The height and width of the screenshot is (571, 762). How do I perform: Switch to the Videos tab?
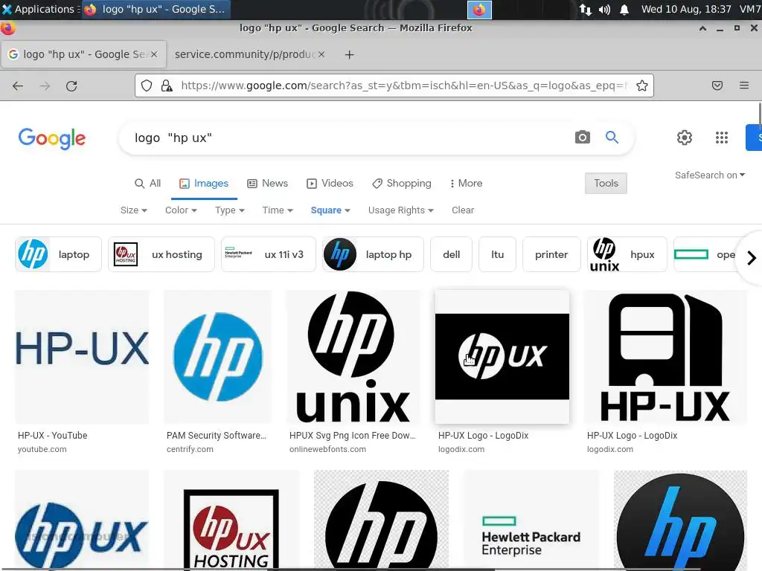(x=330, y=184)
